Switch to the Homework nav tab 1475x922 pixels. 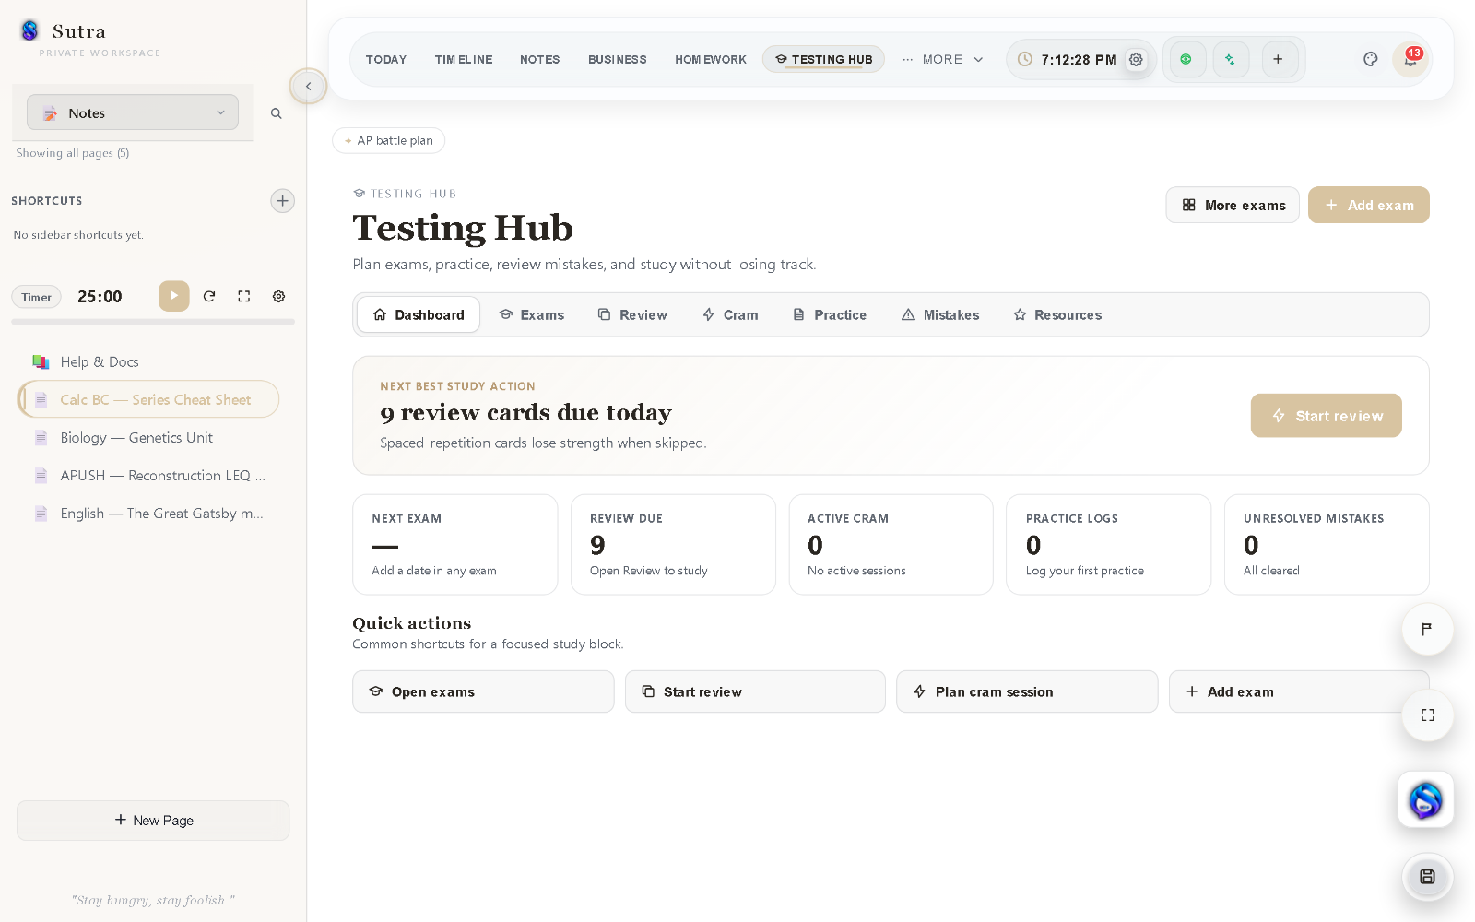point(711,59)
